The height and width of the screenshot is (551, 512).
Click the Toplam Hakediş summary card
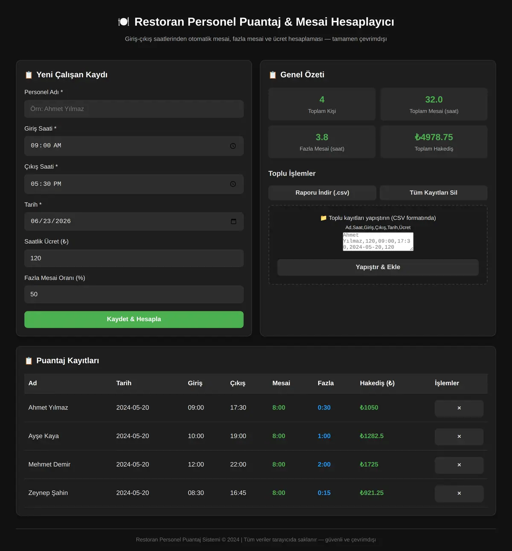click(x=434, y=142)
